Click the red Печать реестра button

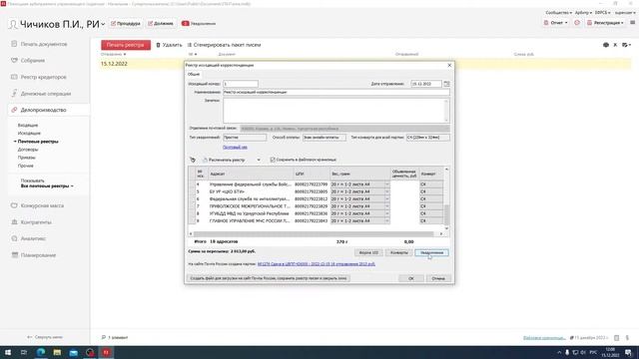click(126, 45)
